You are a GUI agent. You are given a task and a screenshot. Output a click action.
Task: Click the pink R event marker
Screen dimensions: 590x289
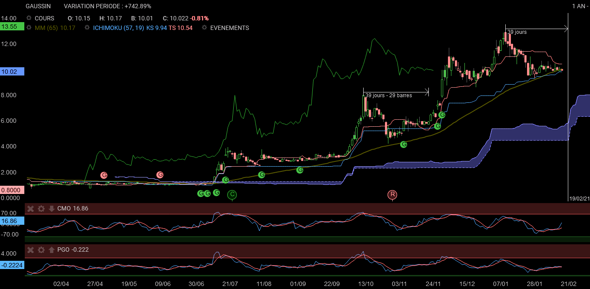(x=392, y=194)
